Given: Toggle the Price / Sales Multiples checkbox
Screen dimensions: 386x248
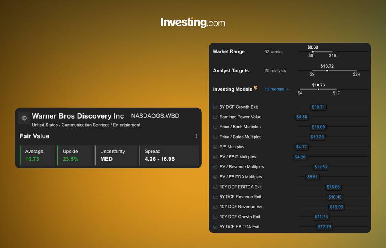Looking at the screenshot, I should point(215,137).
